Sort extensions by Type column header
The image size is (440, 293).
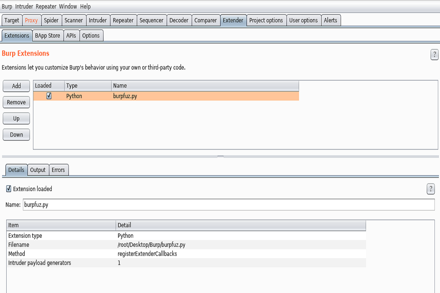[x=88, y=86]
